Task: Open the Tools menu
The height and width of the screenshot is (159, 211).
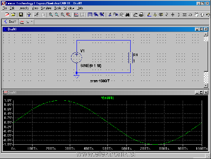Action: [58, 8]
